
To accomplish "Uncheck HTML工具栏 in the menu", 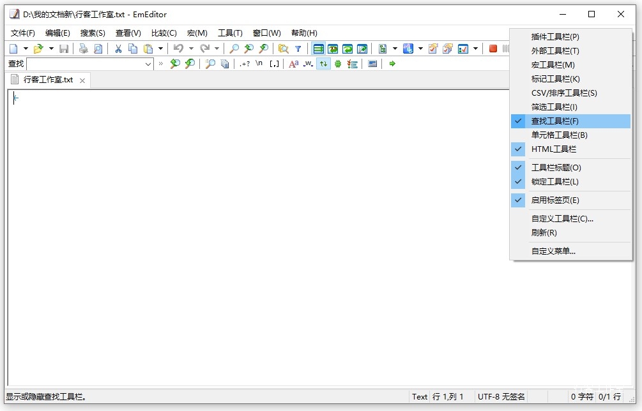I will (570, 149).
